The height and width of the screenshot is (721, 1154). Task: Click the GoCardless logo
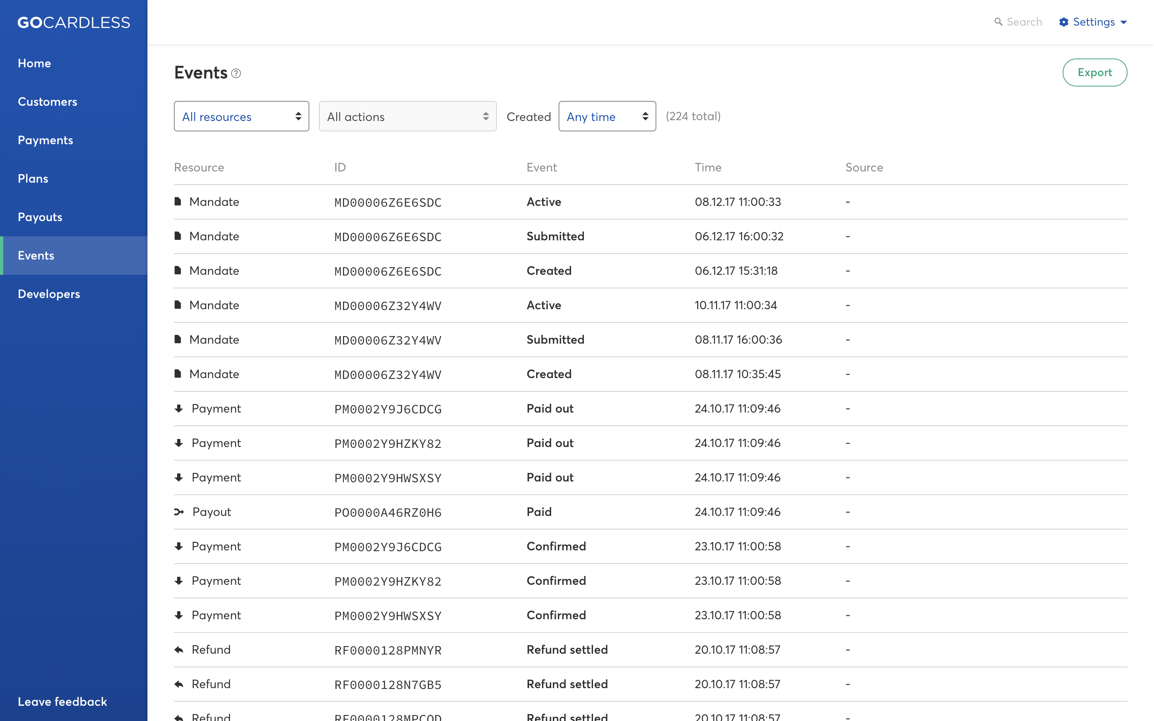point(74,22)
